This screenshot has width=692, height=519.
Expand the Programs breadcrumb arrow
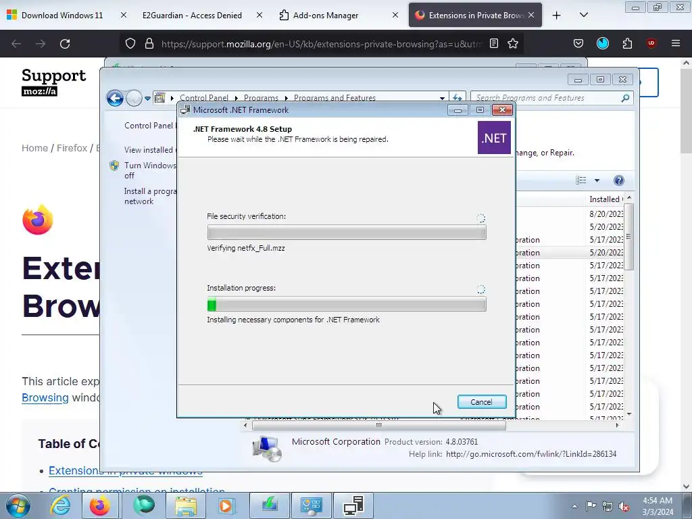tap(286, 97)
